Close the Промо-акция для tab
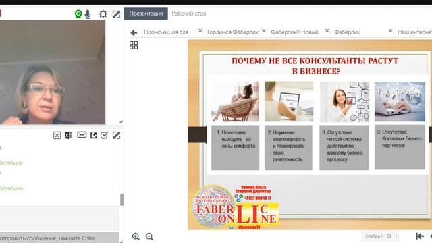 coord(200,31)
